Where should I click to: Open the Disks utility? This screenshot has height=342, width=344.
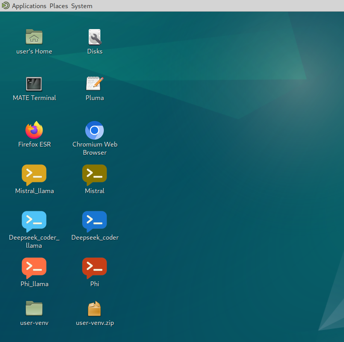(95, 37)
